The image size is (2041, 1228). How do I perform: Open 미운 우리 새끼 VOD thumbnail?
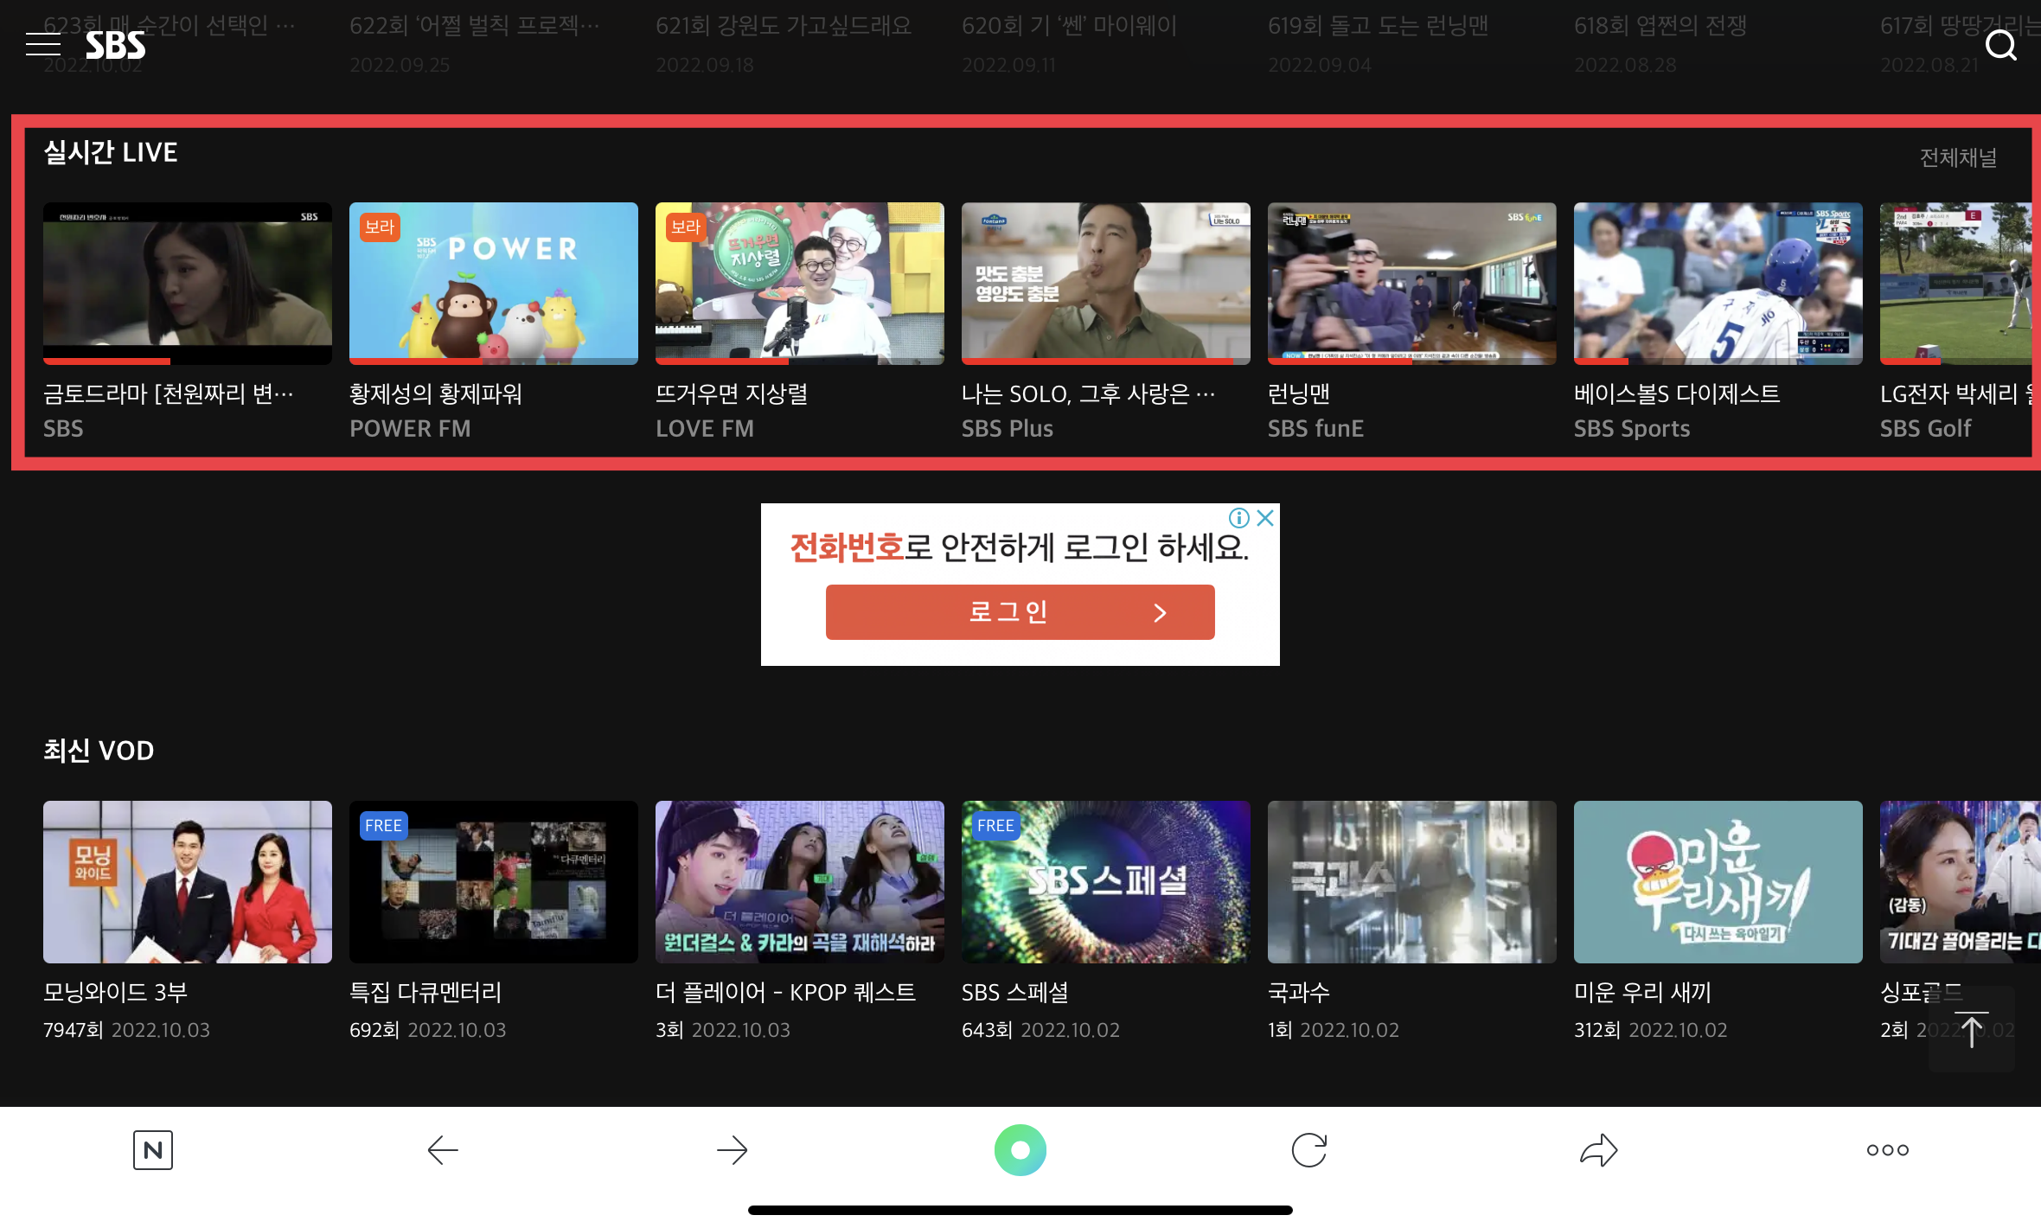click(1718, 882)
